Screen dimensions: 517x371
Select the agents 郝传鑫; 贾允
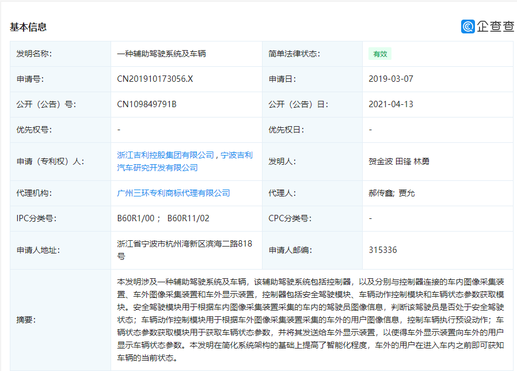[391, 193]
